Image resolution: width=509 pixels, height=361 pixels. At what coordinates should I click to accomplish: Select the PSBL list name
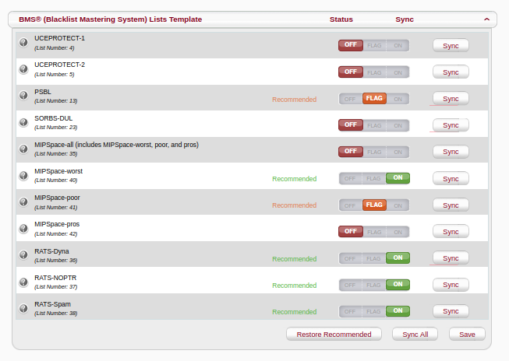tap(43, 92)
